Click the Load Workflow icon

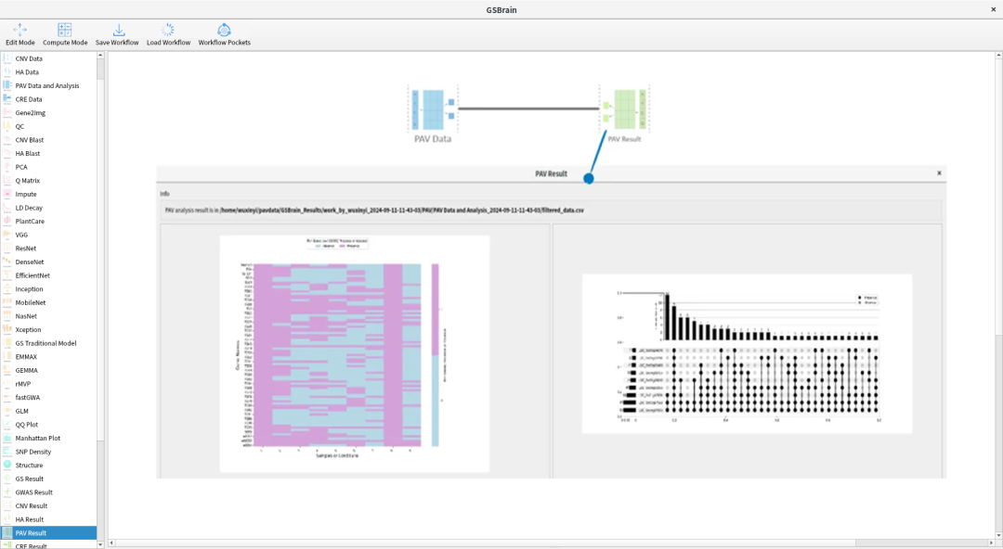pyautogui.click(x=167, y=30)
